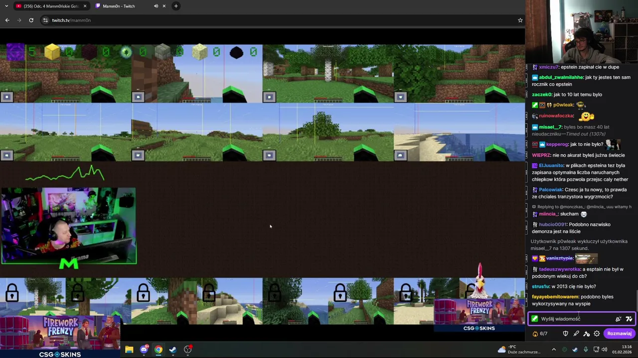Viewport: 638px width, 358px height.
Task: Mute audio on the Twitch tab
Action: coord(156,6)
